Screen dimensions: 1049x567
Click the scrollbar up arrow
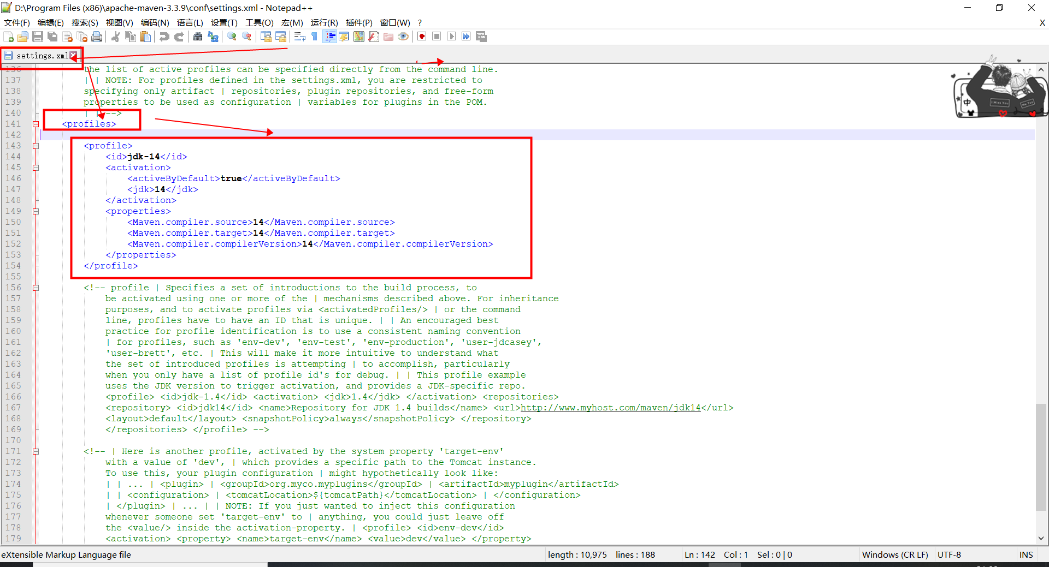pos(1041,70)
